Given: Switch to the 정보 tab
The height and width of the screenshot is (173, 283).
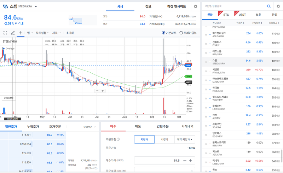Looking at the screenshot, I should [148, 6].
